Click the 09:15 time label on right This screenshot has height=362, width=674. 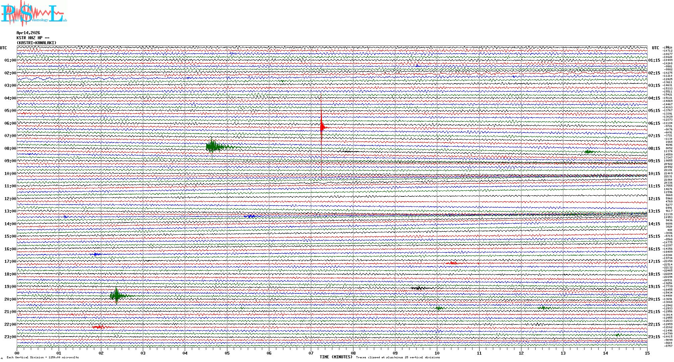pyautogui.click(x=654, y=161)
